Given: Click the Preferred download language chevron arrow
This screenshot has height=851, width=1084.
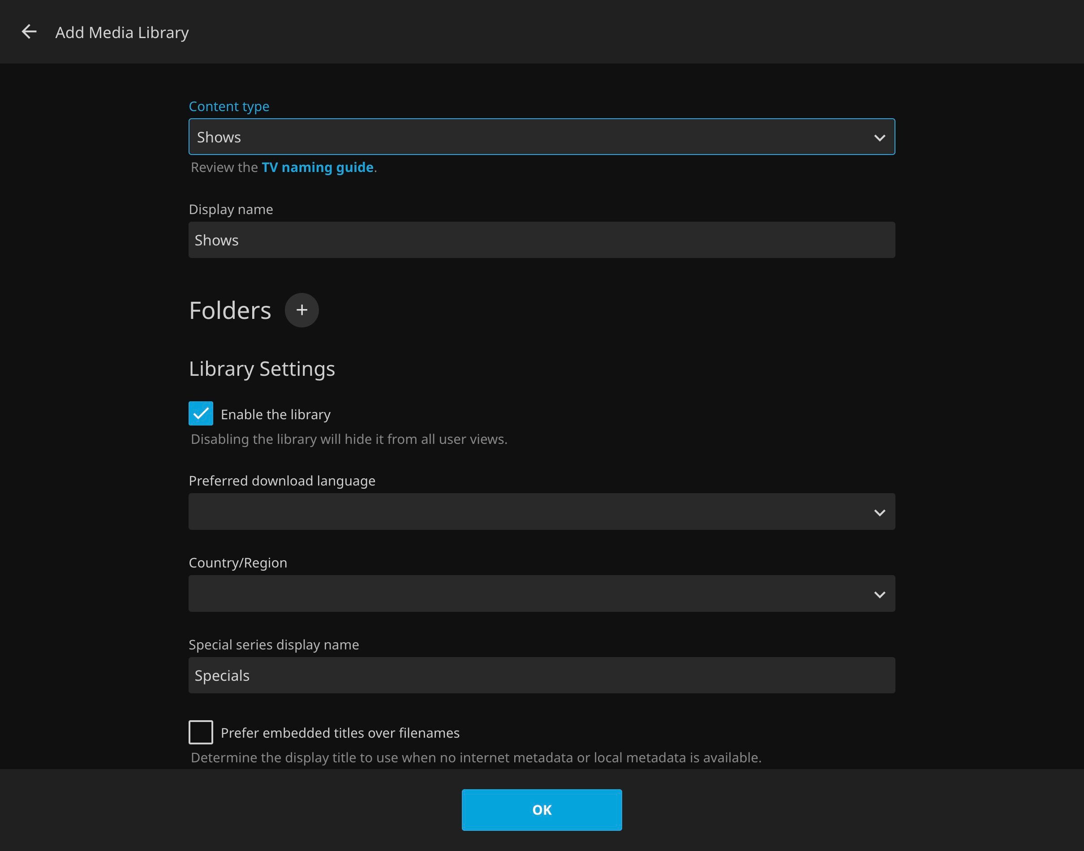Looking at the screenshot, I should pyautogui.click(x=879, y=512).
